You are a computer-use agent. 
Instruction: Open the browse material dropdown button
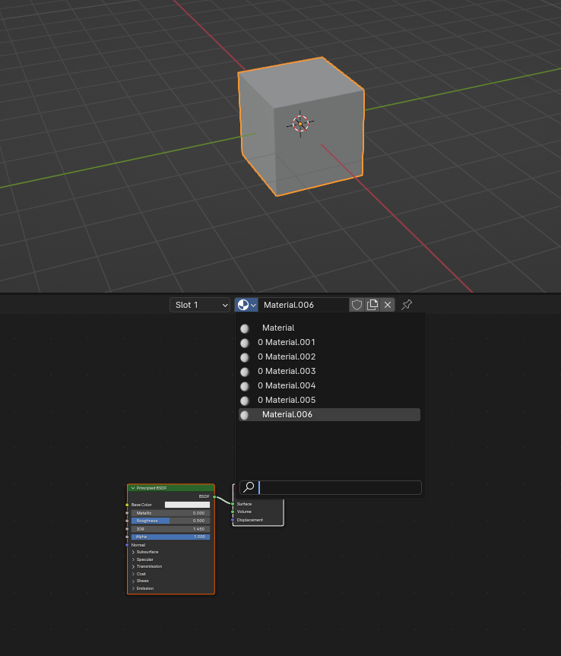[246, 305]
